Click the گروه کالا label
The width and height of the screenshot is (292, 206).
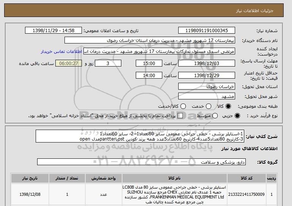coord(267,162)
